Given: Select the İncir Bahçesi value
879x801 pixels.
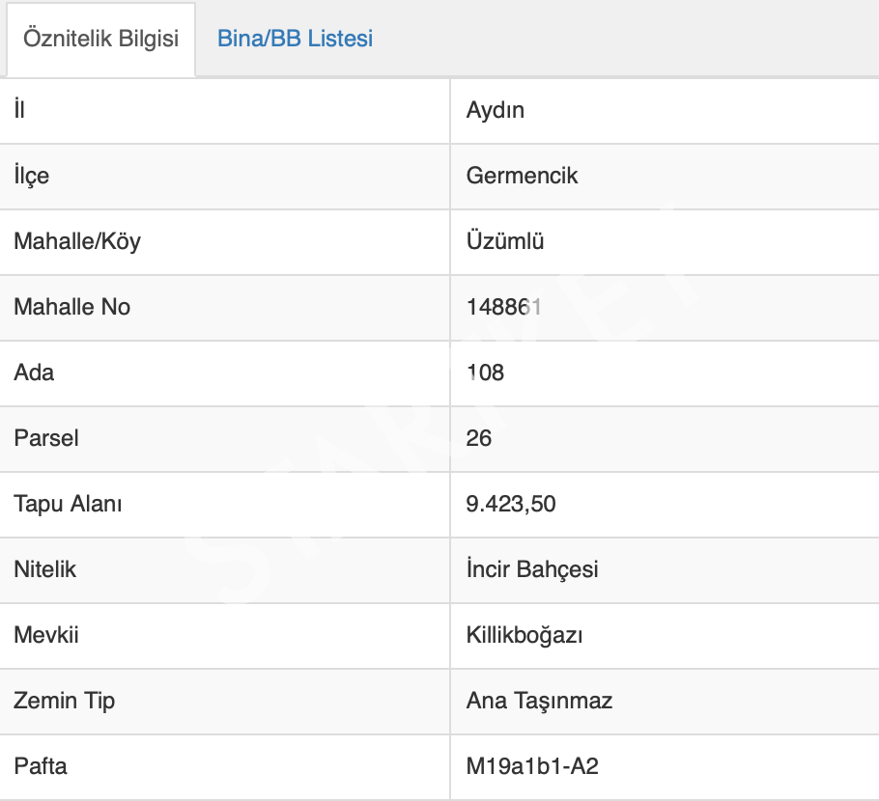Looking at the screenshot, I should [532, 569].
